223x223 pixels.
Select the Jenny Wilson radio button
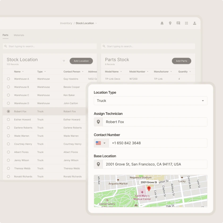[8, 160]
